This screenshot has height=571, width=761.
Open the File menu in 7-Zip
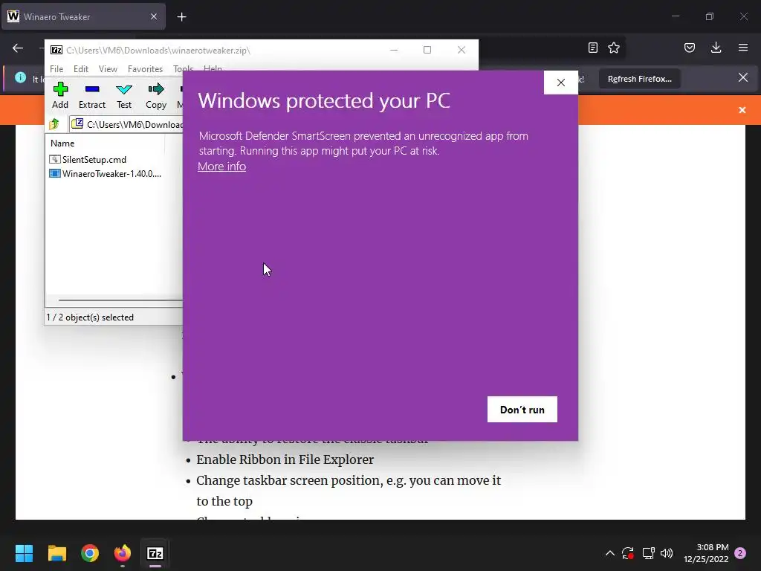click(x=56, y=69)
